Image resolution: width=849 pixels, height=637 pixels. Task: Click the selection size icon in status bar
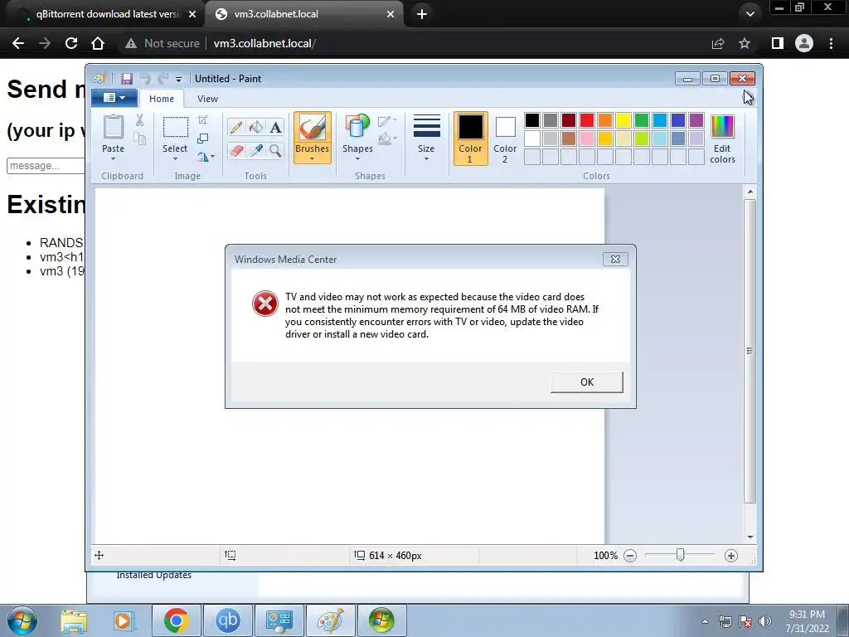click(x=230, y=555)
